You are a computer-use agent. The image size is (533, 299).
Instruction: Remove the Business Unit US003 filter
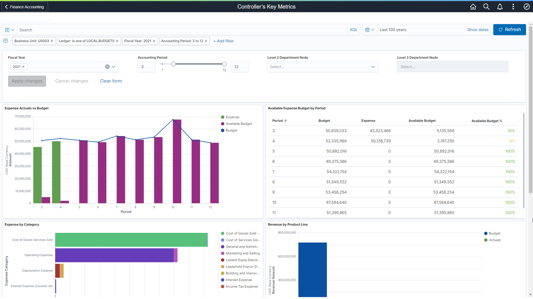click(x=52, y=41)
